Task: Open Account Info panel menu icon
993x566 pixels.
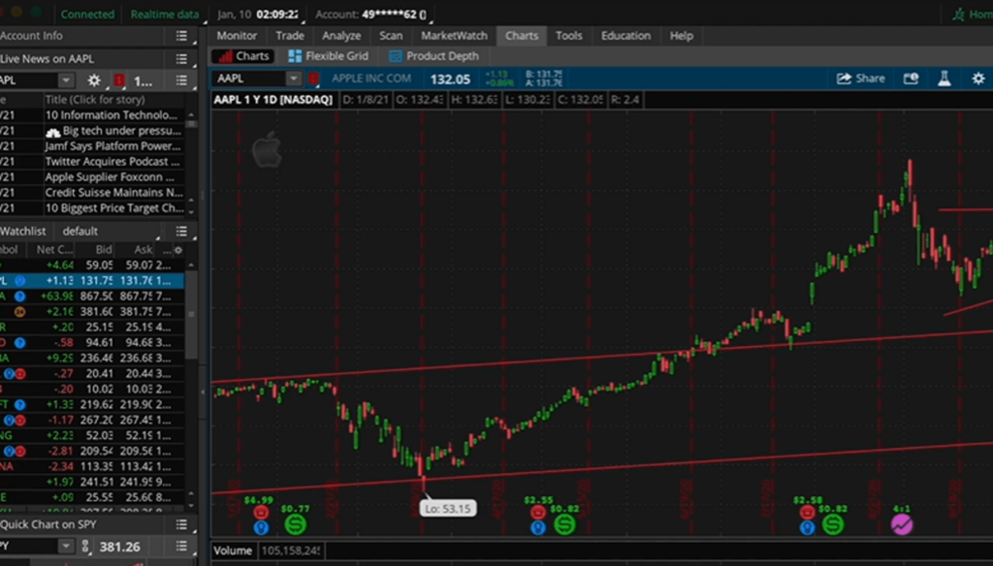Action: [x=181, y=36]
